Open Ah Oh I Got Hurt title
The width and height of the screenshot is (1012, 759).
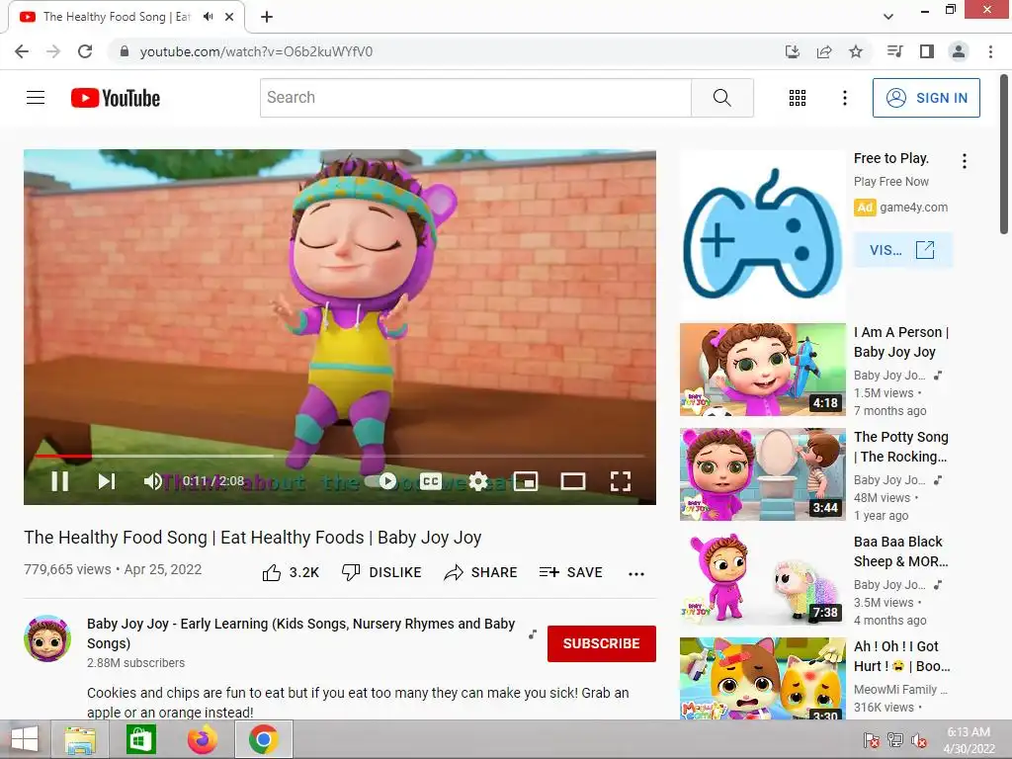901,656
